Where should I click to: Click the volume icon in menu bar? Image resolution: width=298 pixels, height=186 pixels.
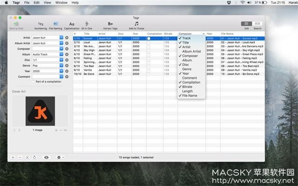249,2
